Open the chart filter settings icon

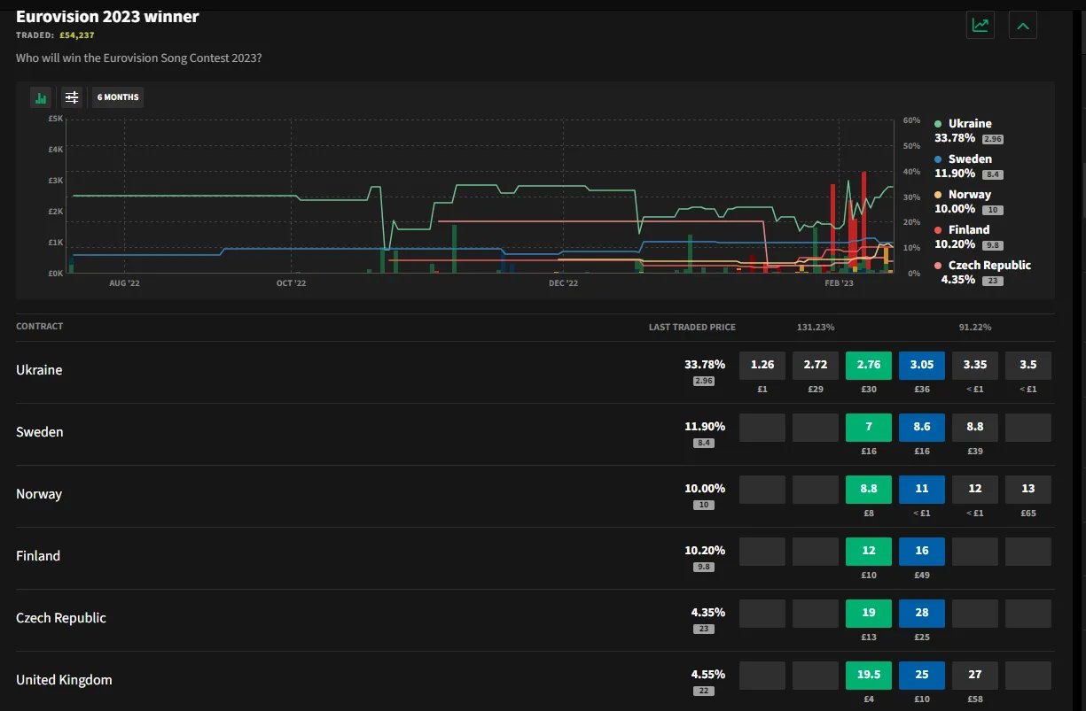72,97
